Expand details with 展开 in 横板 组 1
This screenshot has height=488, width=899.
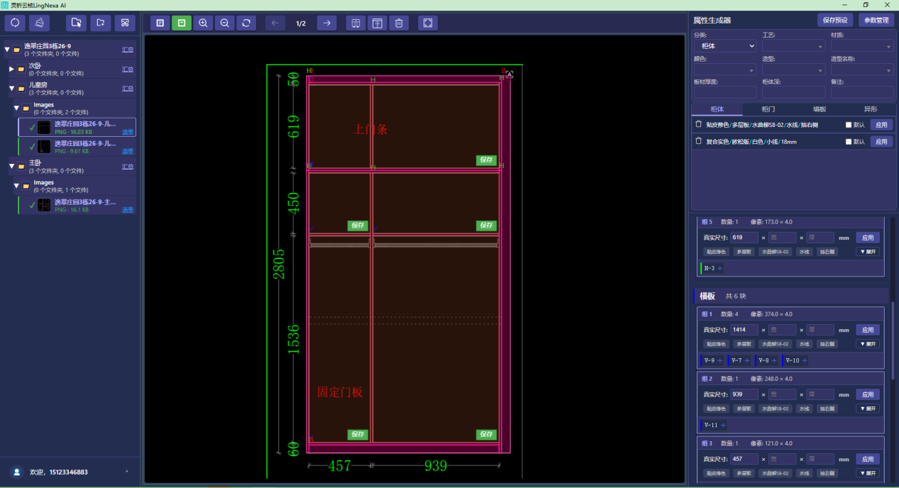(x=868, y=344)
